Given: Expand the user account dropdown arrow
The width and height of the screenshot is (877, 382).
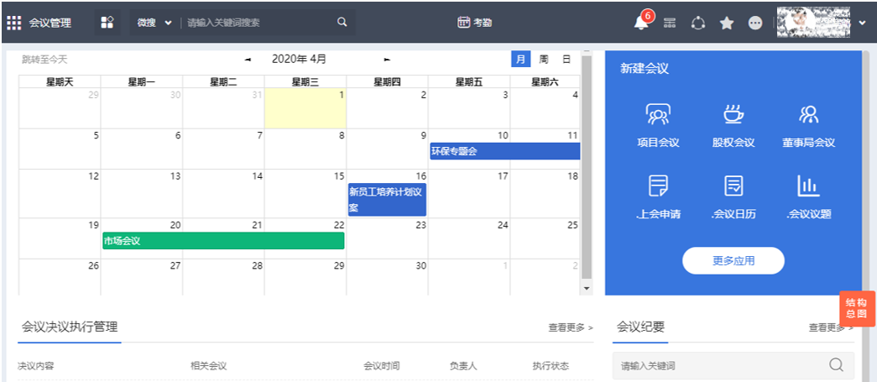Looking at the screenshot, I should pos(862,23).
